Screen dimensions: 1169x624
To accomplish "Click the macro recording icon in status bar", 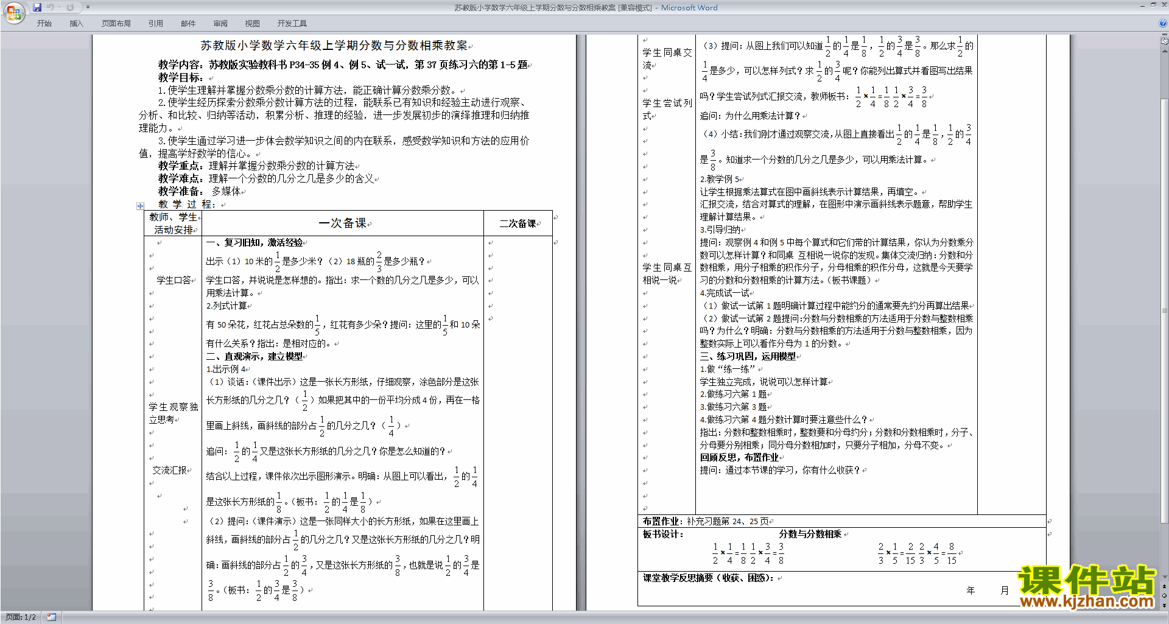I will [51, 617].
